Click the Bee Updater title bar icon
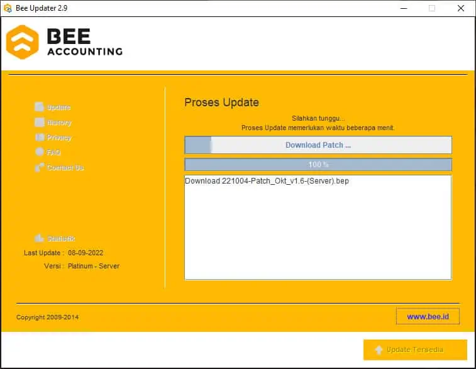The width and height of the screenshot is (476, 369). tap(8, 8)
